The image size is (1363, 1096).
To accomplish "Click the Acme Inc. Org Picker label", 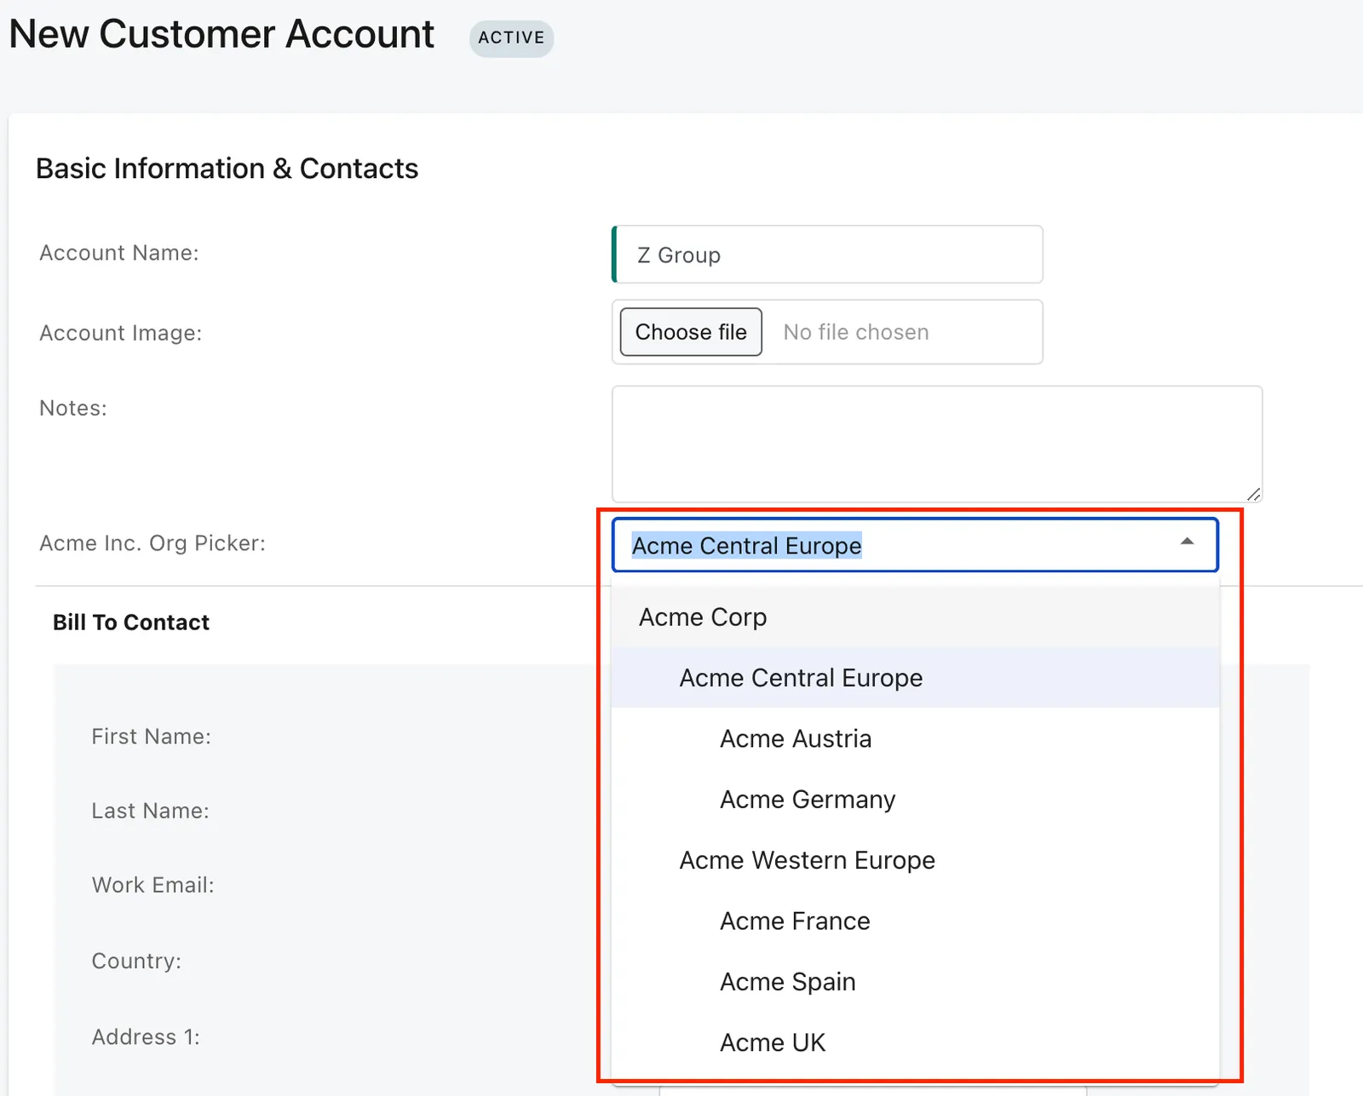I will (152, 543).
